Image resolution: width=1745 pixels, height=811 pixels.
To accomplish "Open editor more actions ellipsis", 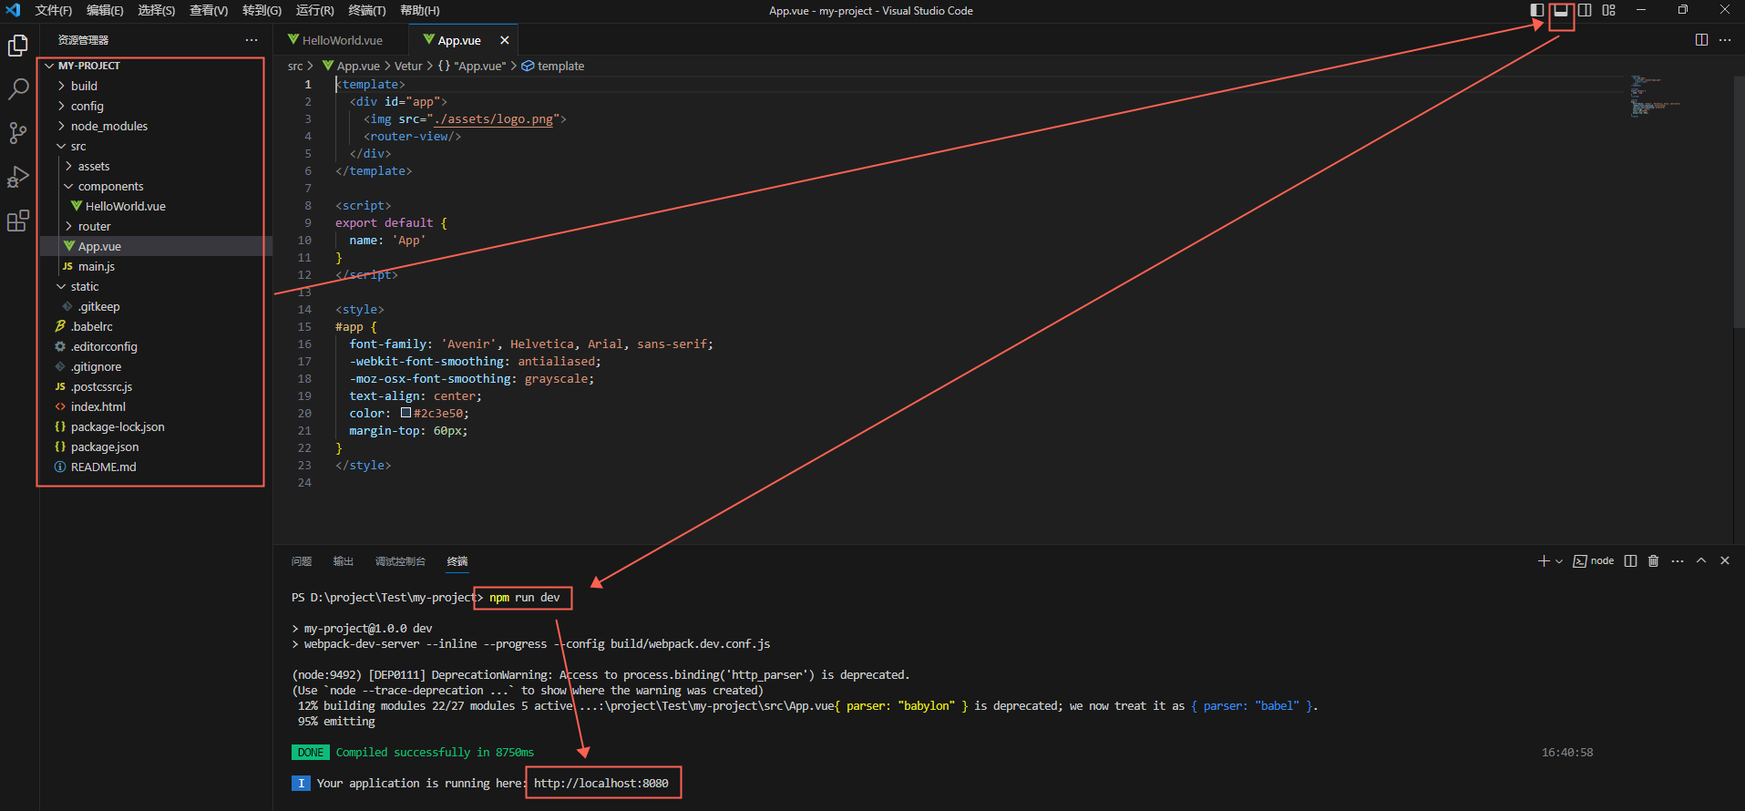I will point(1725,40).
